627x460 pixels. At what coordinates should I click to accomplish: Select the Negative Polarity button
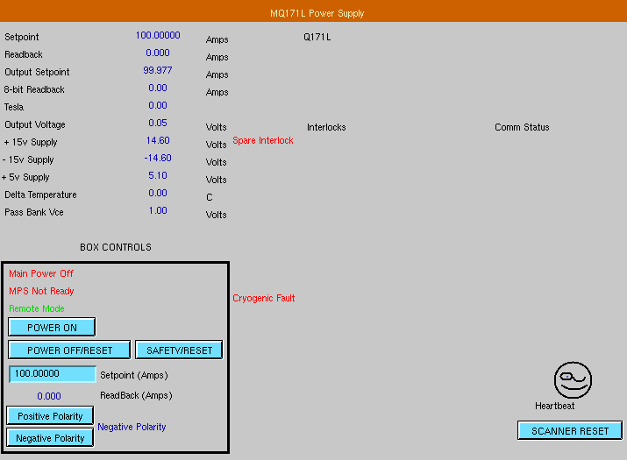pos(50,437)
